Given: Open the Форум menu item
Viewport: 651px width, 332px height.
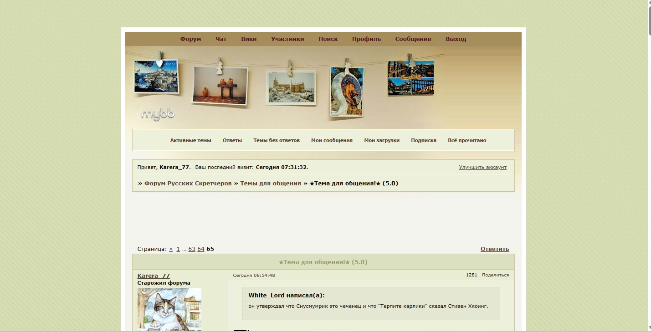Looking at the screenshot, I should (190, 39).
